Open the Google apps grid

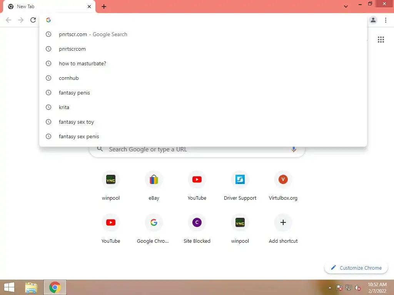[x=381, y=40]
